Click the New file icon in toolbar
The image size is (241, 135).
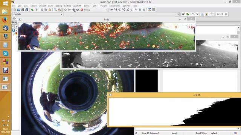15,10
